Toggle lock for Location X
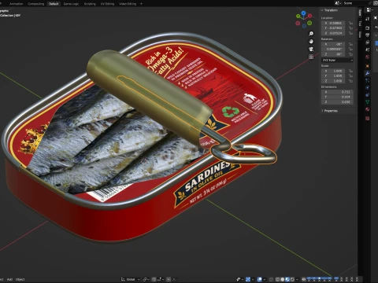Image resolution: width=378 pixels, height=283 pixels. 350,23
